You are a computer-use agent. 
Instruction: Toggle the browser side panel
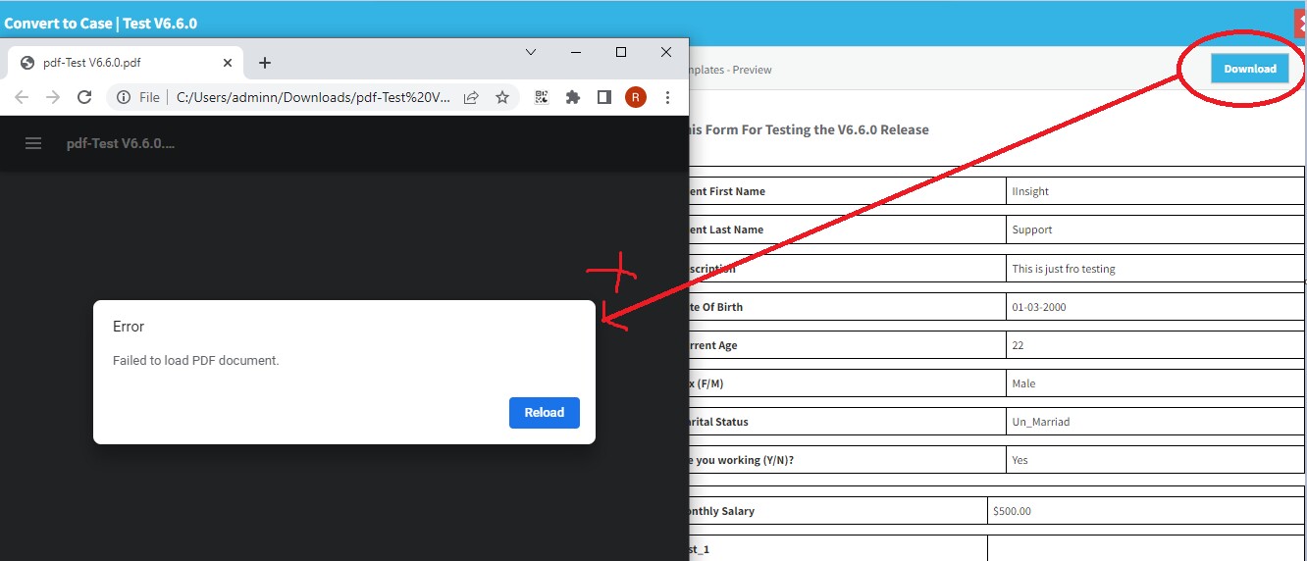click(x=604, y=97)
